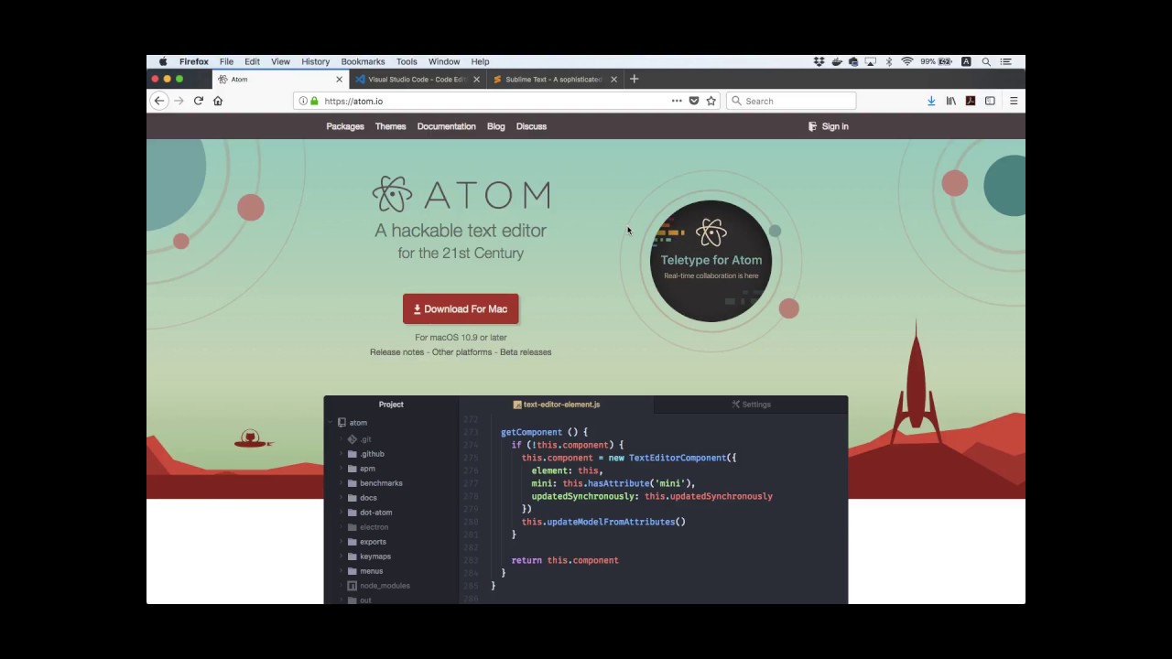Close the Atom tab

pyautogui.click(x=339, y=80)
